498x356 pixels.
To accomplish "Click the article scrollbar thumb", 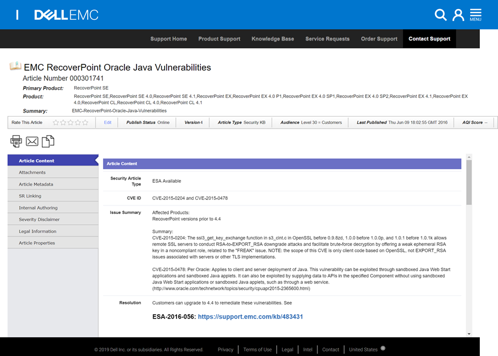I will [469, 182].
